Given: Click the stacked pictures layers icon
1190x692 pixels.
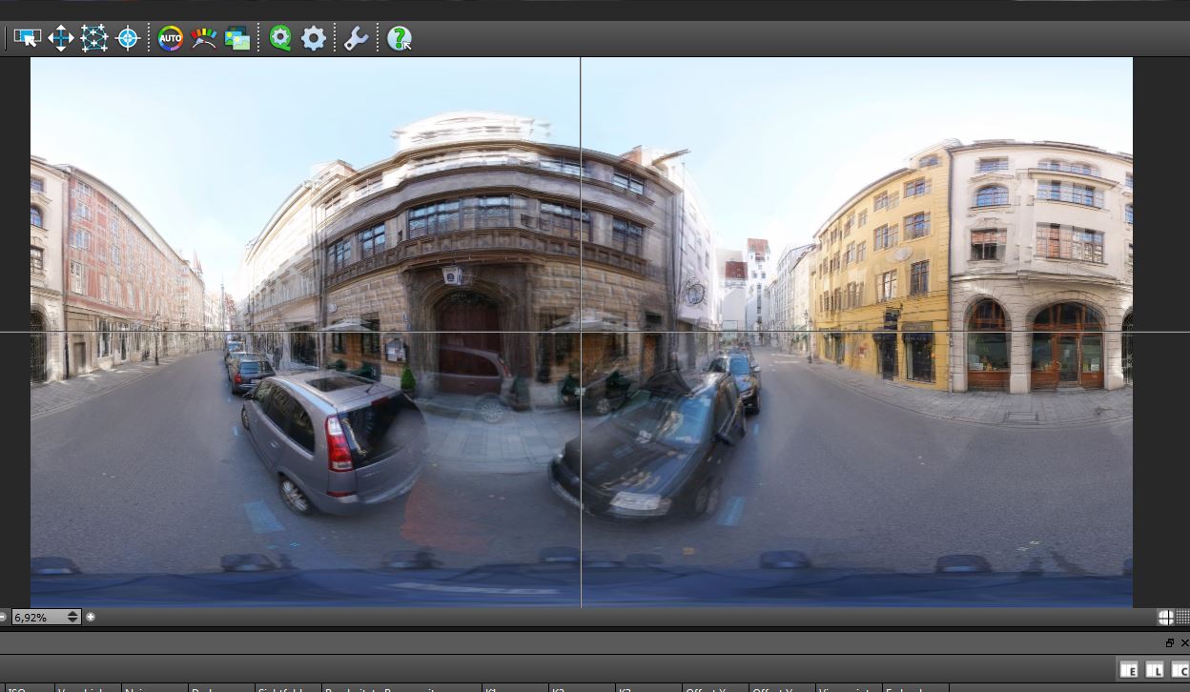Looking at the screenshot, I should (237, 38).
